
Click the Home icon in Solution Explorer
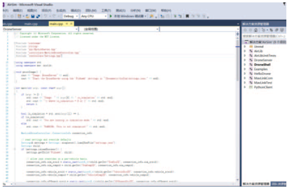coord(256,30)
